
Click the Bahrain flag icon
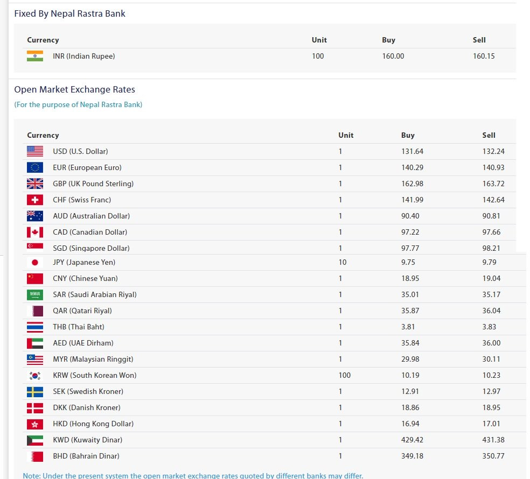pyautogui.click(x=35, y=456)
